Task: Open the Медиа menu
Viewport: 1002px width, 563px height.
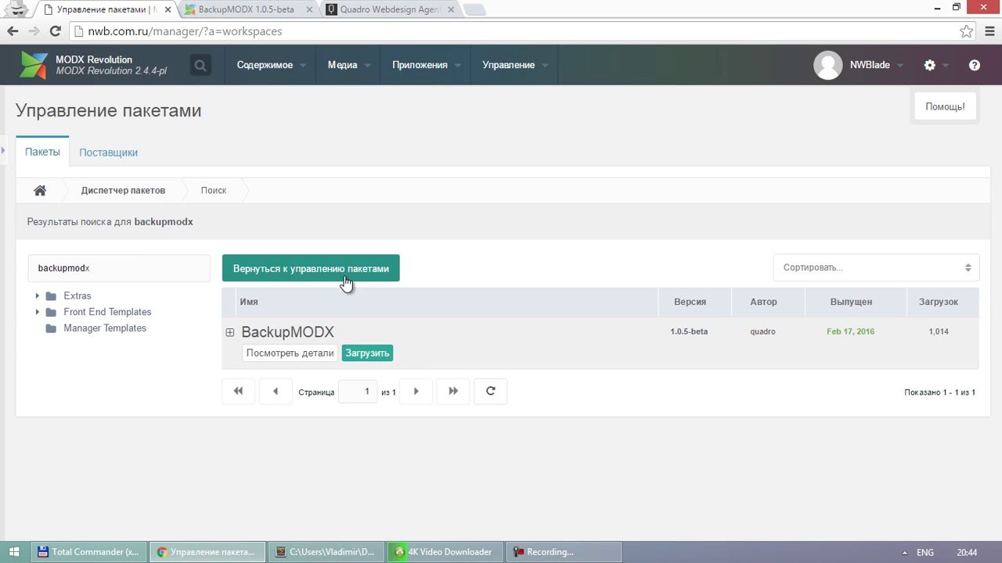Action: [x=348, y=66]
